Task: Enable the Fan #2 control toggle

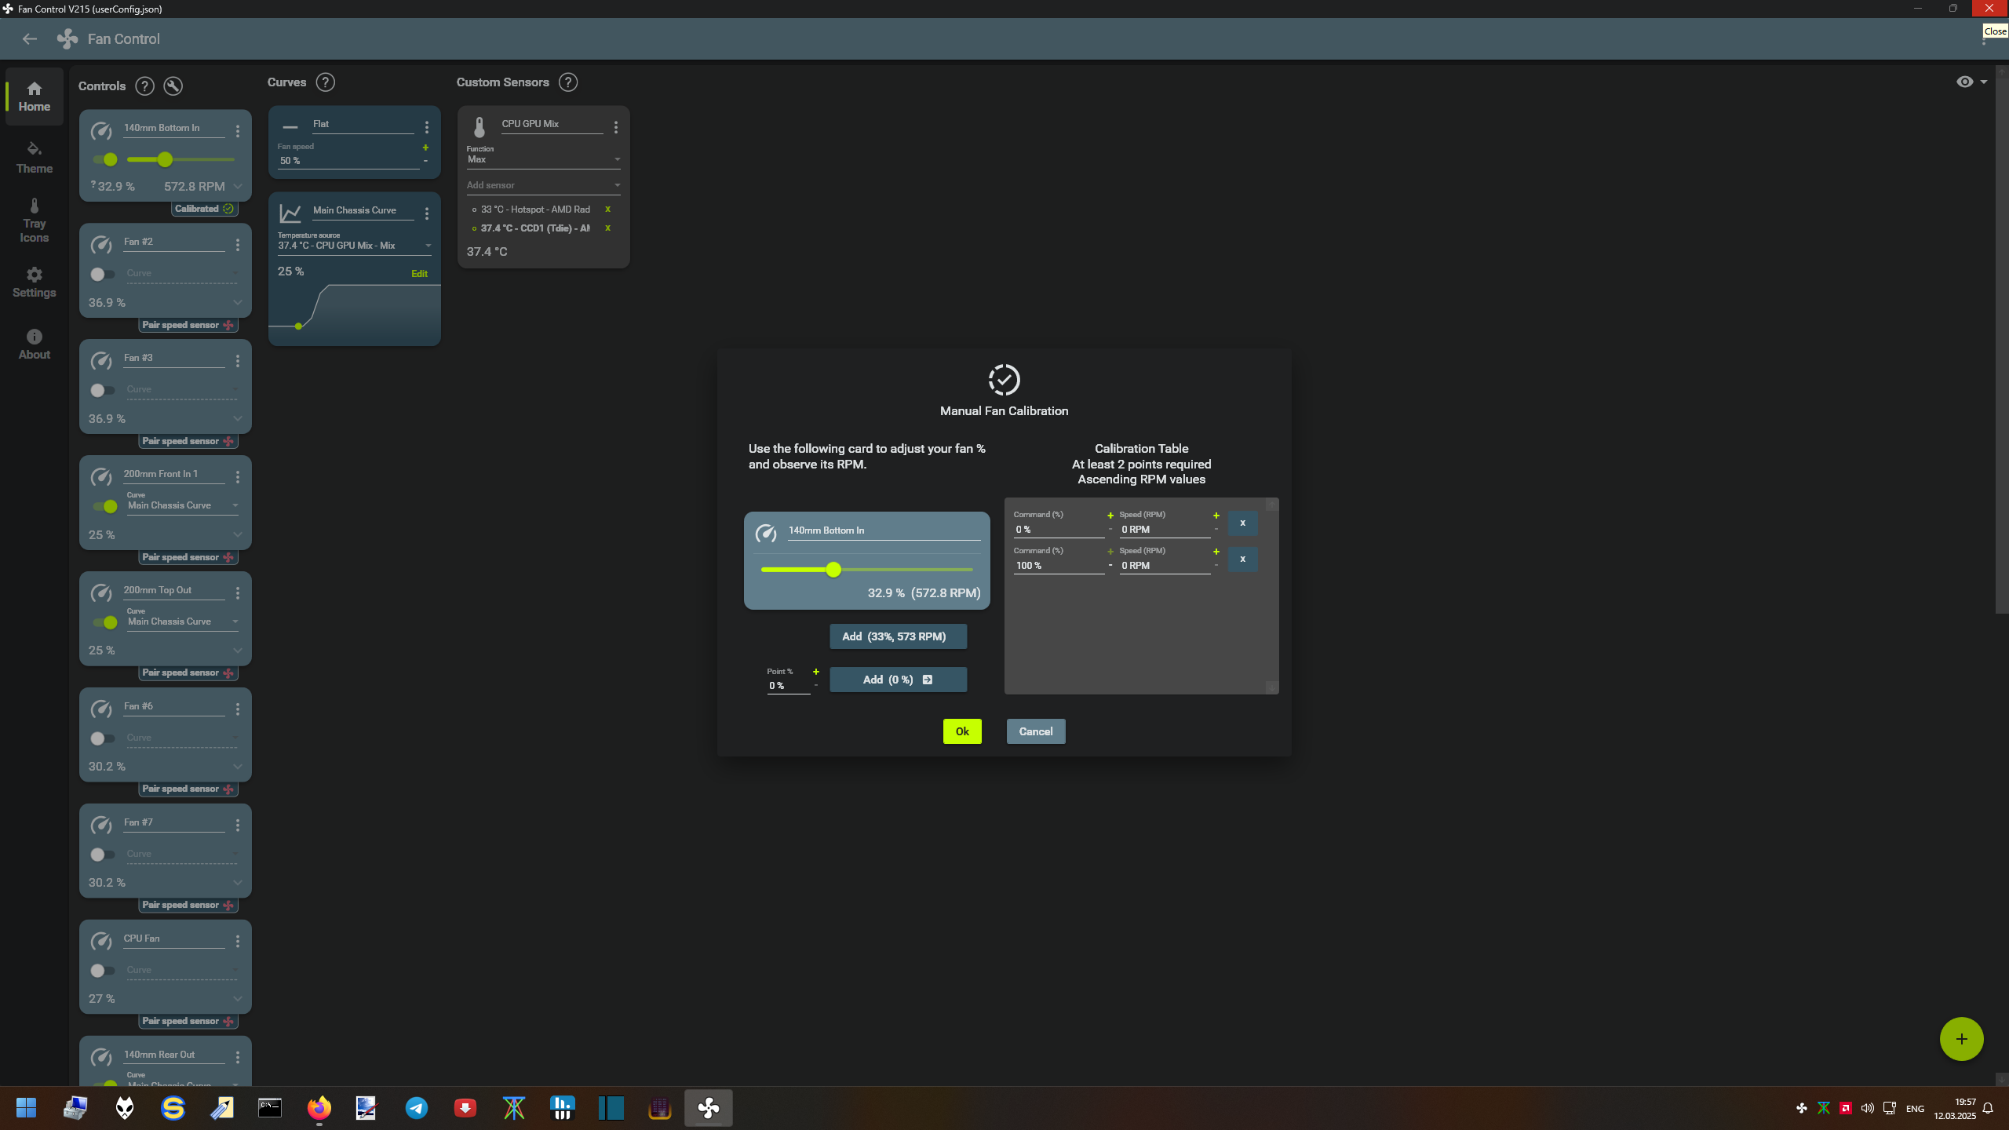Action: [102, 275]
